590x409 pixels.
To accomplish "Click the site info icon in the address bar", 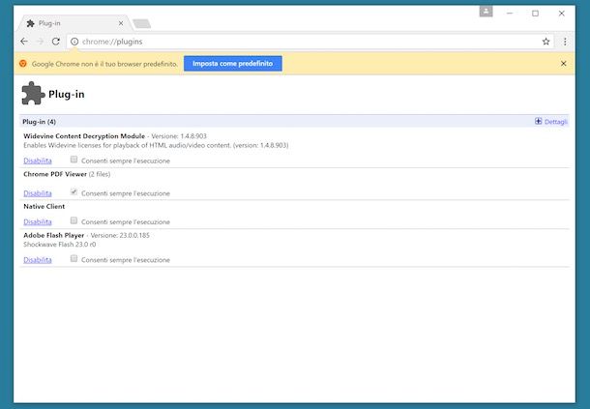I will (x=74, y=42).
